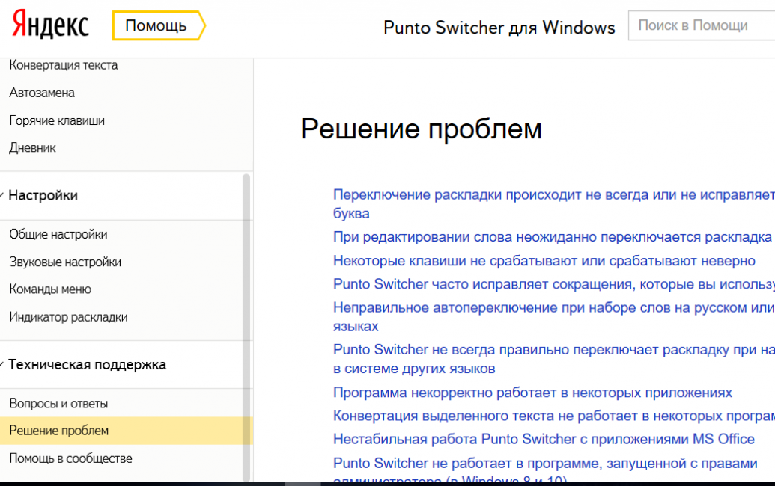Click the Решение проблем page heading
775x486 pixels.
click(x=421, y=129)
